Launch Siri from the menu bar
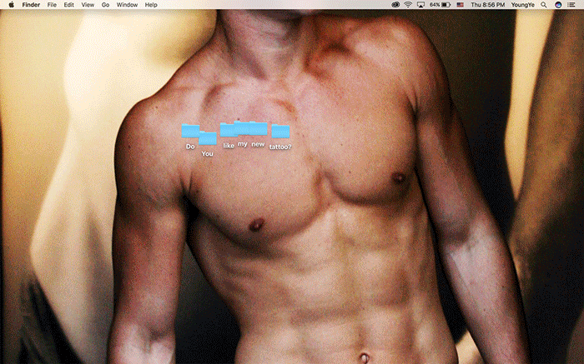This screenshot has height=364, width=584. click(x=558, y=5)
